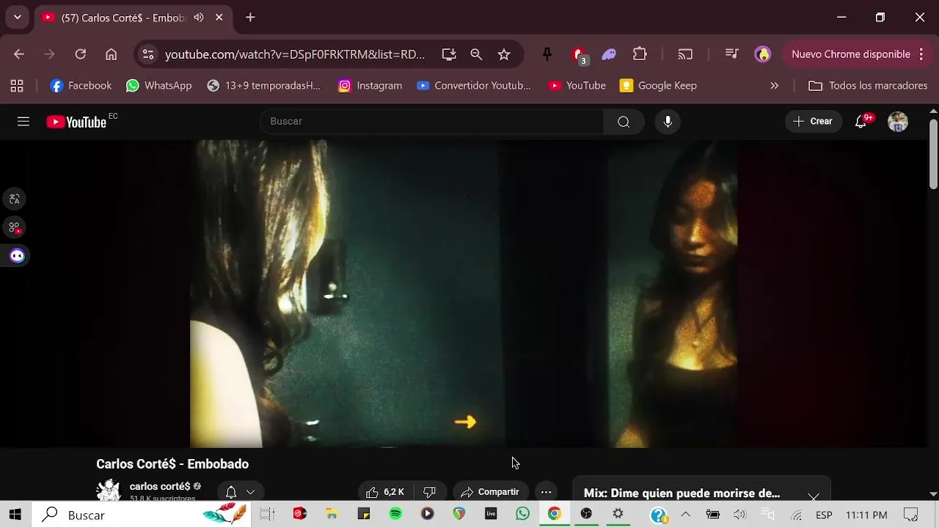
Task: Mute the tab using the speaker icon
Action: [199, 18]
